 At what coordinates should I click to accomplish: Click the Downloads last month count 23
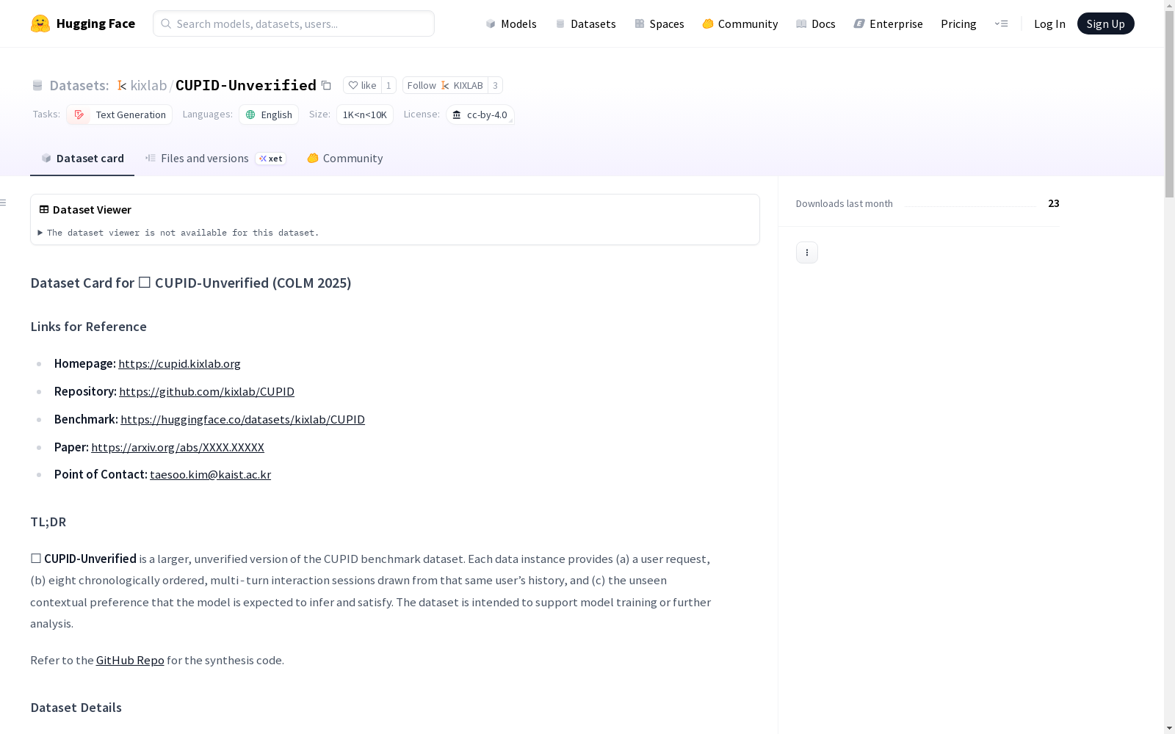point(1054,203)
